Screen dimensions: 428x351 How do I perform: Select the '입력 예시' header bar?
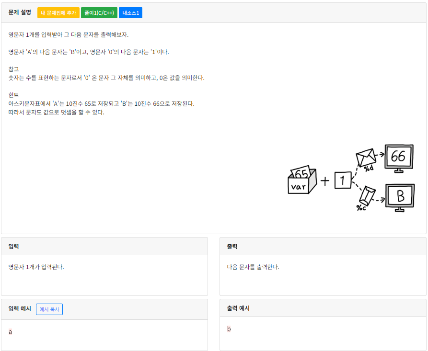coord(18,309)
